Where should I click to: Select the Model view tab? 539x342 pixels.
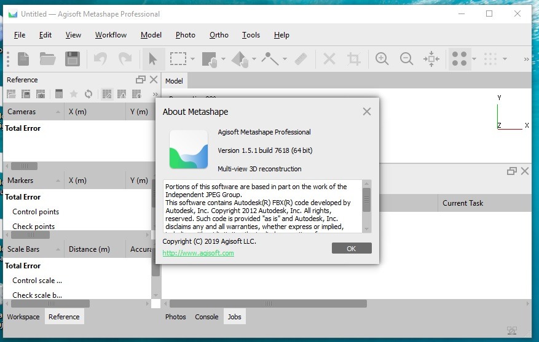click(174, 81)
